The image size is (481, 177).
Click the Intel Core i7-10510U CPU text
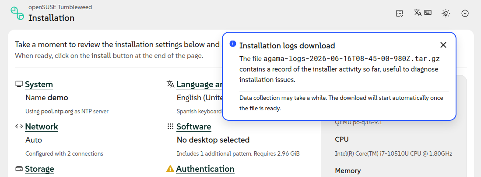pyautogui.click(x=393, y=153)
